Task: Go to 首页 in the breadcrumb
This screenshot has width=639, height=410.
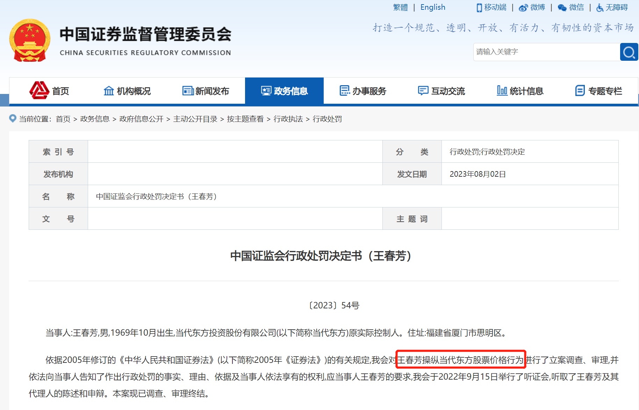Action: pos(63,119)
